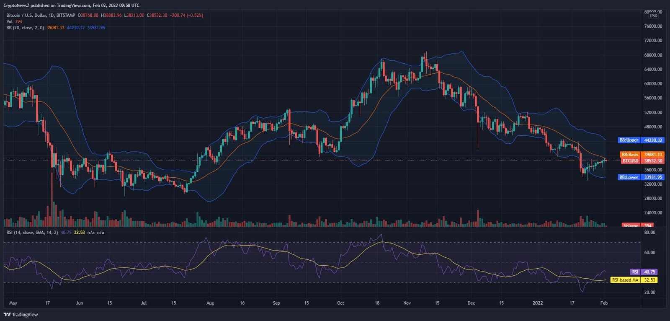The width and height of the screenshot is (670, 321).
Task: Click the Jun label on time axis
Action: pyautogui.click(x=80, y=303)
